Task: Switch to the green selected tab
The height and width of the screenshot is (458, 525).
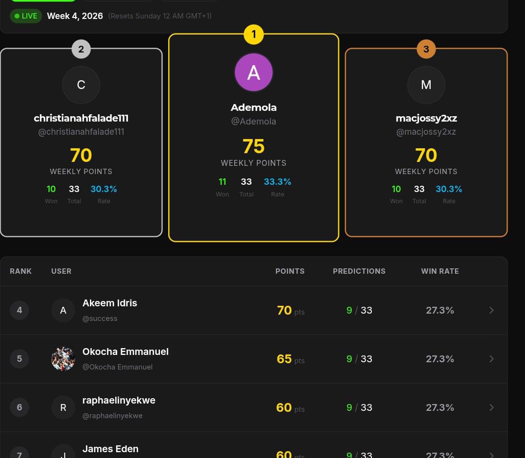Action: (43, 2)
